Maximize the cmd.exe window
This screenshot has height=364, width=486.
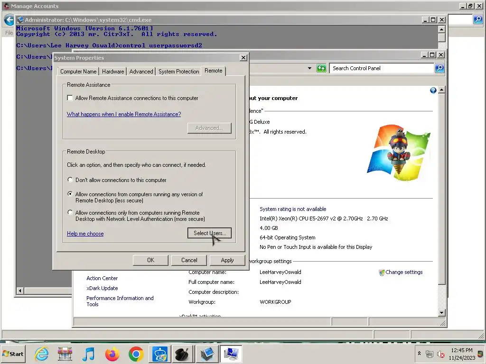pyautogui.click(x=433, y=20)
